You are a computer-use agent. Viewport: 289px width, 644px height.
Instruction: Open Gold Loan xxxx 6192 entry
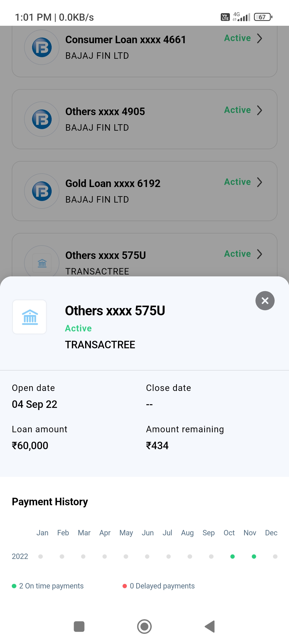tap(113, 184)
